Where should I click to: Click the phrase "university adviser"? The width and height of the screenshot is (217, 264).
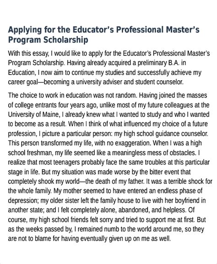click(99, 82)
